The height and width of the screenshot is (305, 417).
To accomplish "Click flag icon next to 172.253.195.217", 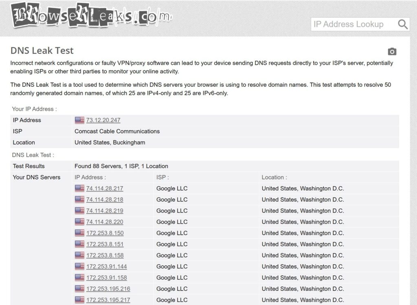I will (x=79, y=300).
